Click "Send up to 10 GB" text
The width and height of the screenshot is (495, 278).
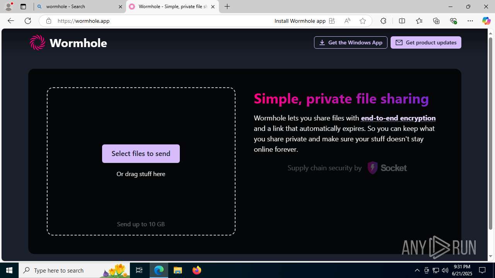click(141, 224)
